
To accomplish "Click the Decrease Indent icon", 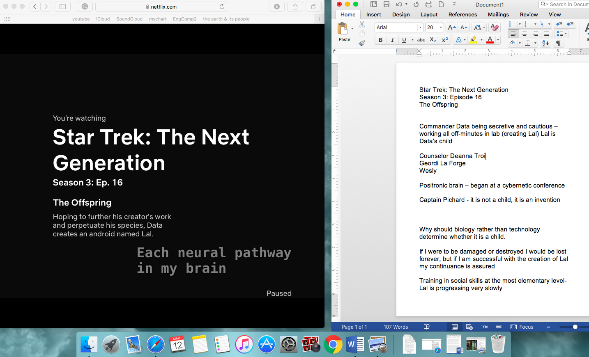I will pos(559,24).
